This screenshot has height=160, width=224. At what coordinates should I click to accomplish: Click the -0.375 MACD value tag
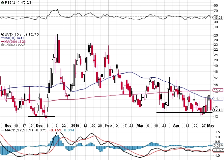pos(218,150)
